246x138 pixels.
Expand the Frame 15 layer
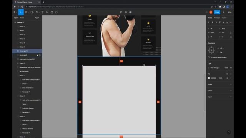(x=18, y=63)
